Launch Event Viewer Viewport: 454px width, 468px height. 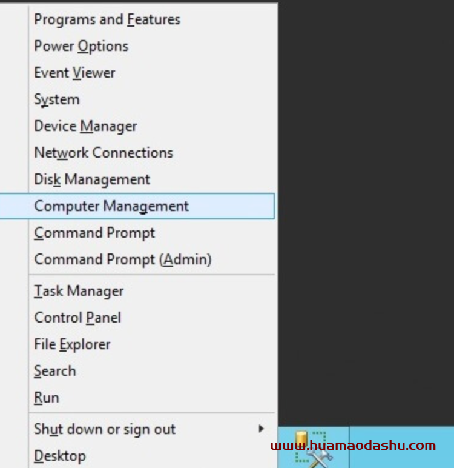click(74, 73)
